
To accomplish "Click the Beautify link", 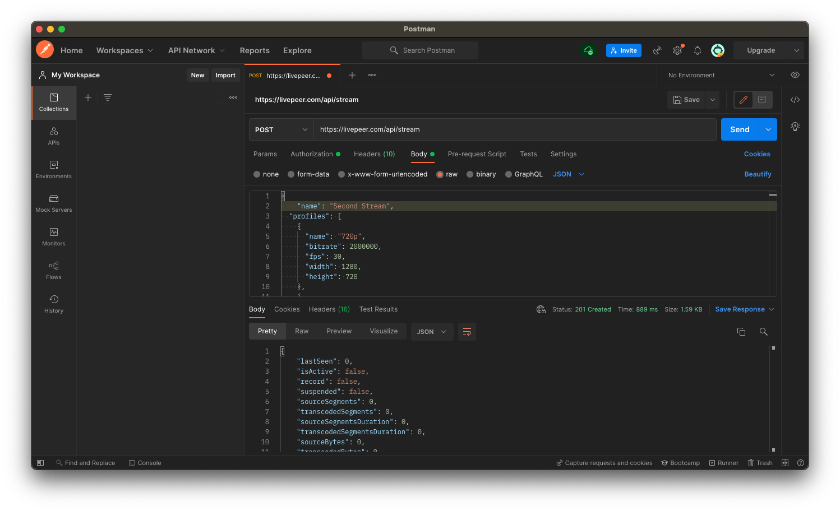I will 758,174.
